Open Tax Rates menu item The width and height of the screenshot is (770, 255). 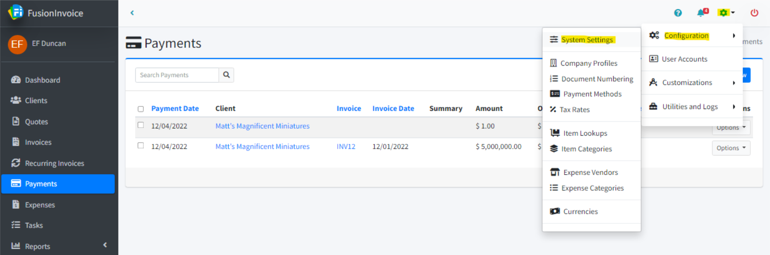(x=574, y=110)
